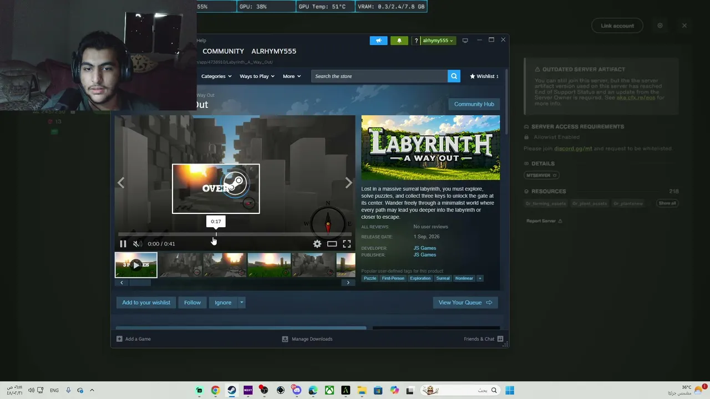
Task: Open Manage Downloads in Steam footer
Action: (307, 339)
